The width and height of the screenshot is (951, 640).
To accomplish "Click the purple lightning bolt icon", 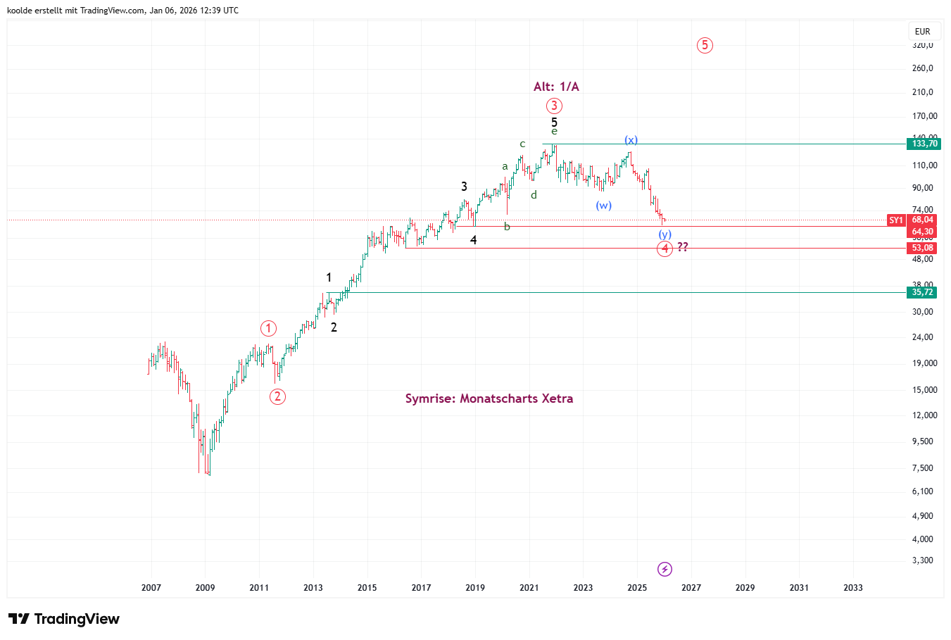I will tap(665, 569).
